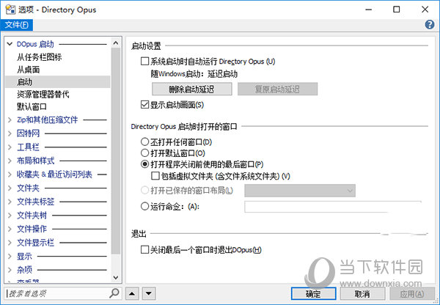The height and width of the screenshot is (305, 440).
Task: Click the 搜索首选项 search box
Action: [x=57, y=293]
